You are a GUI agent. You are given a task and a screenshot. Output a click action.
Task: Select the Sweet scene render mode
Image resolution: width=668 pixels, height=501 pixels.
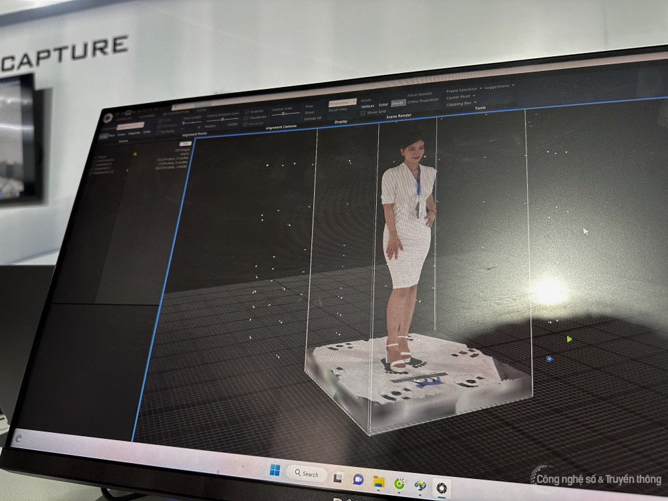(397, 104)
